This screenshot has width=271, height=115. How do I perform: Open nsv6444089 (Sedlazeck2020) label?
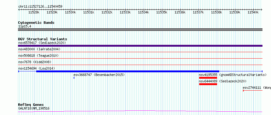pyautogui.click(x=223, y=81)
